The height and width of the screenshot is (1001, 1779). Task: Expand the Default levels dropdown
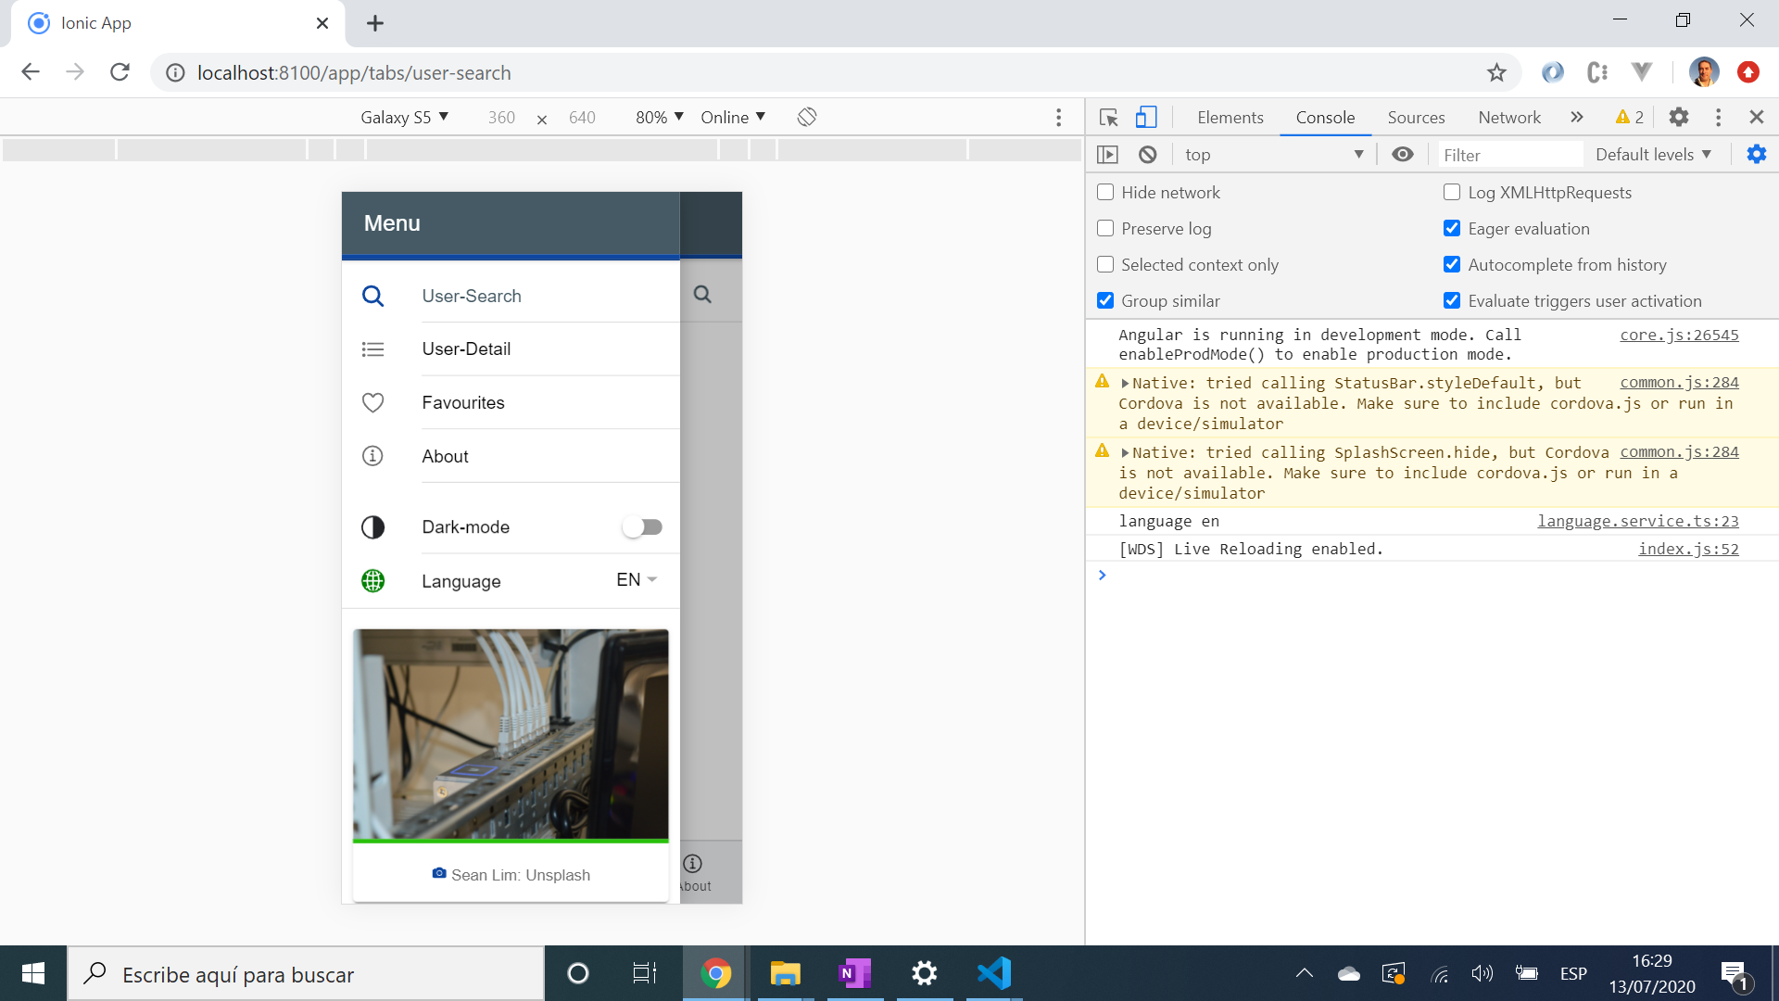click(x=1653, y=155)
